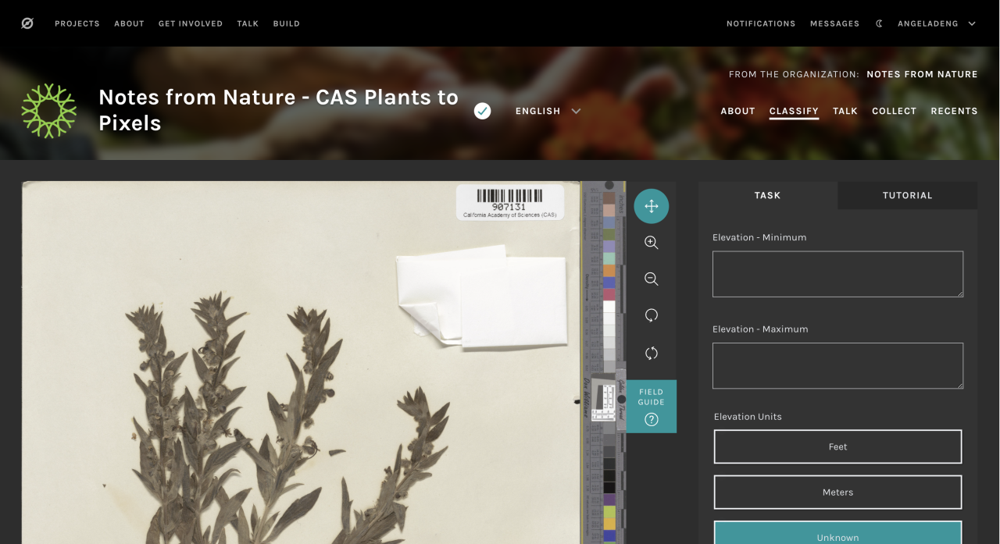Click the Zooniverse logo icon
Image resolution: width=1000 pixels, height=544 pixels.
coord(27,23)
